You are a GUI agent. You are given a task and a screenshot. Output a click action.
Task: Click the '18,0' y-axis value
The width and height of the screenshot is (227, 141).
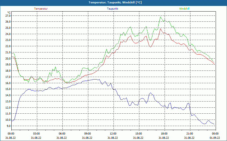pyautogui.click(x=8, y=71)
